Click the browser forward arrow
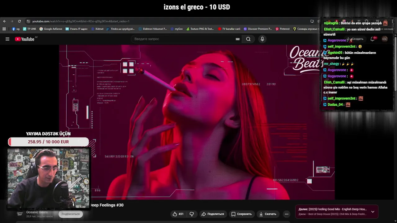Image resolution: width=397 pixels, height=223 pixels. point(12,21)
